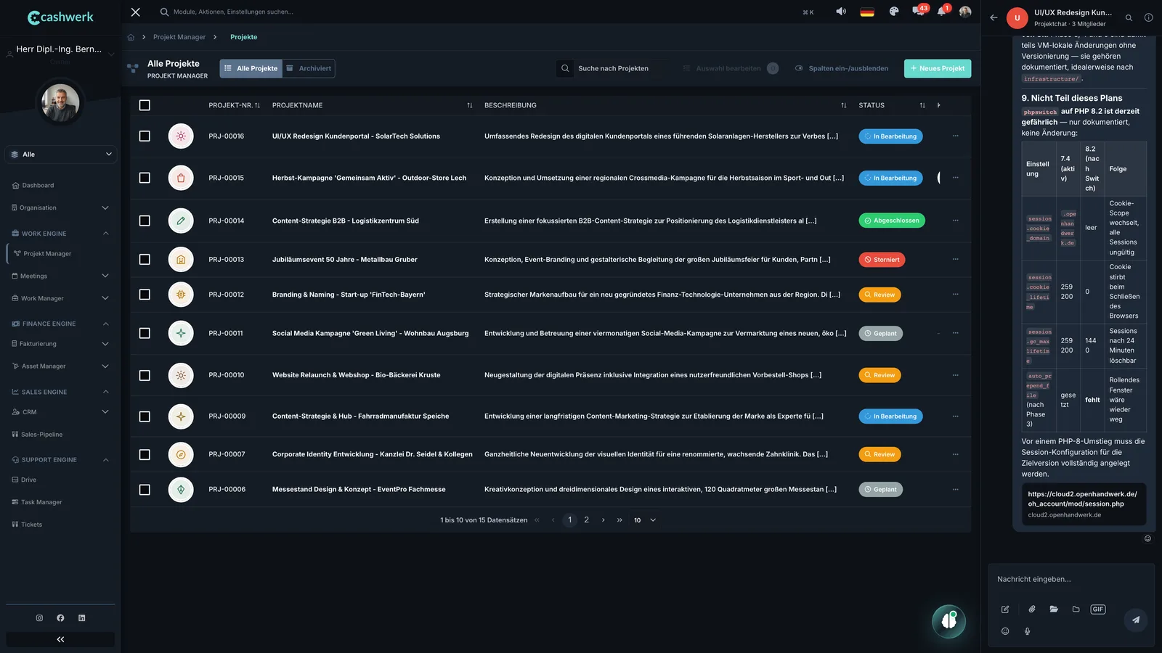Close the top-left X icon

point(136,12)
